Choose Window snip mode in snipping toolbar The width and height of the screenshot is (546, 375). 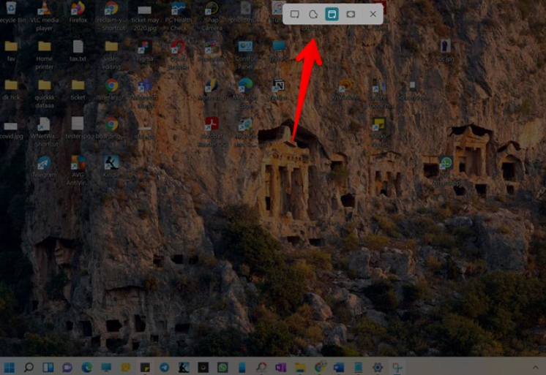coord(332,15)
